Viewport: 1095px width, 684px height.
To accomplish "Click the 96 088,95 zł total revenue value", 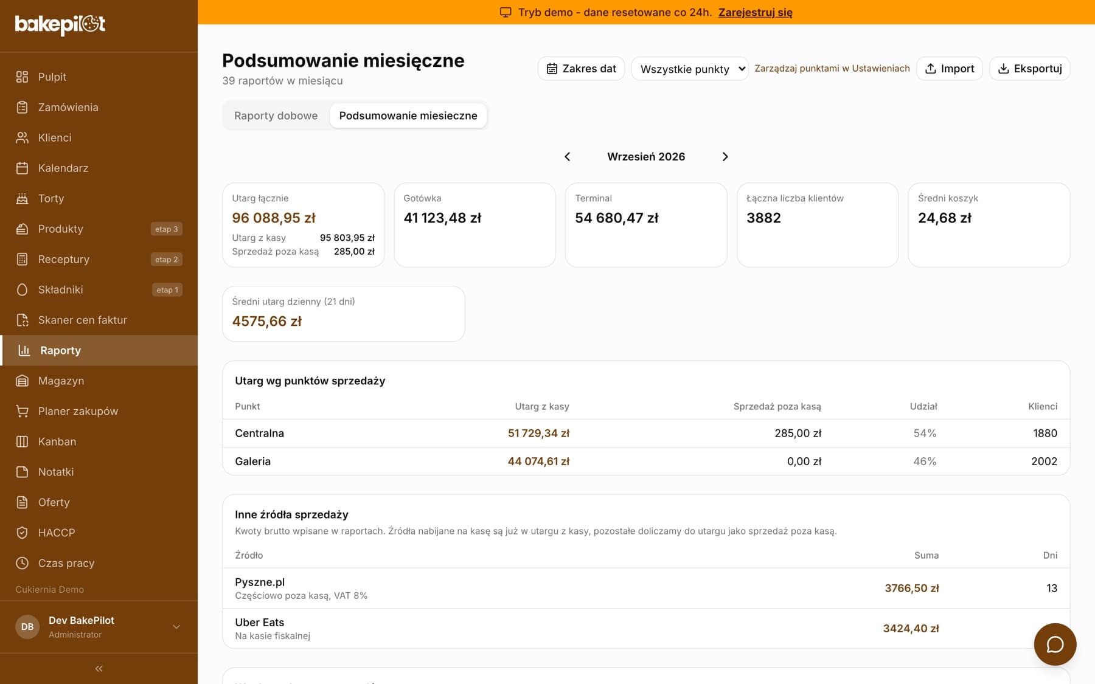I will point(274,218).
